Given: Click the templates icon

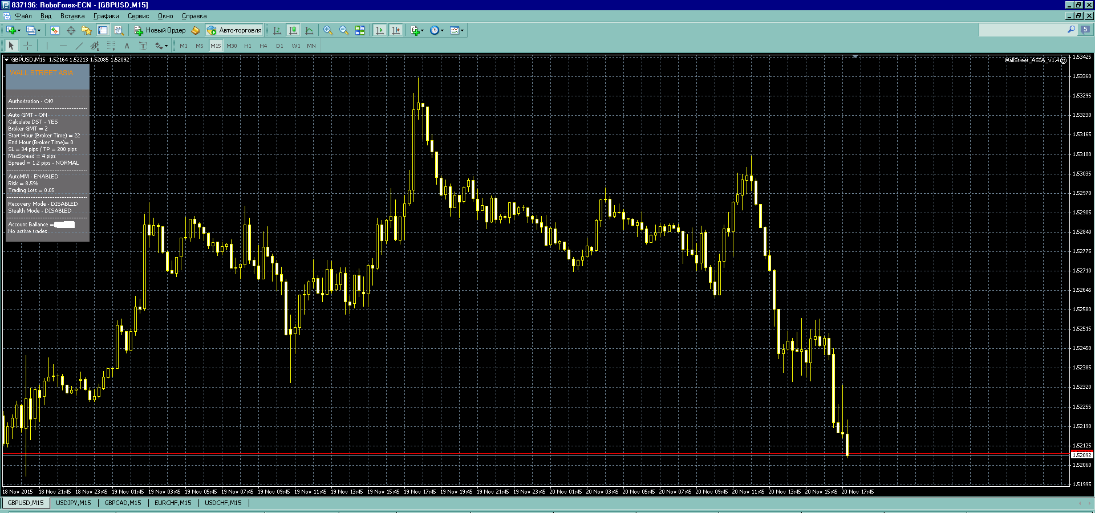Looking at the screenshot, I should [x=455, y=30].
